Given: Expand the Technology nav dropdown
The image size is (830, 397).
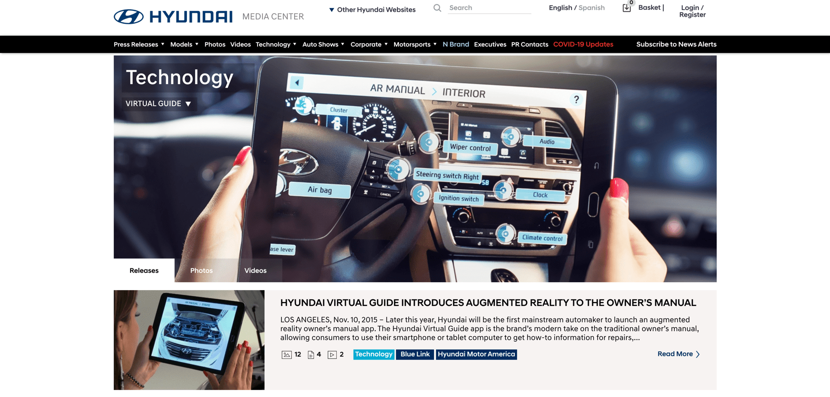Looking at the screenshot, I should pyautogui.click(x=276, y=44).
